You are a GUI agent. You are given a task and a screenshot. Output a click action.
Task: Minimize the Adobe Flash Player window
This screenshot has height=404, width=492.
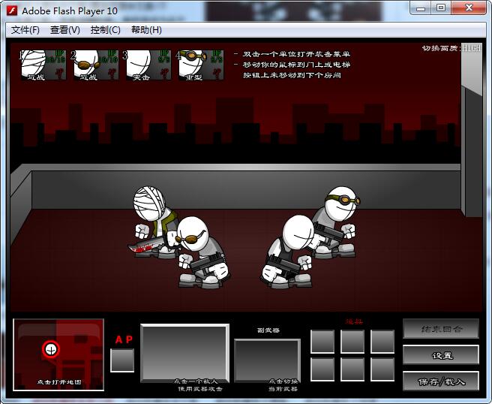(421, 8)
